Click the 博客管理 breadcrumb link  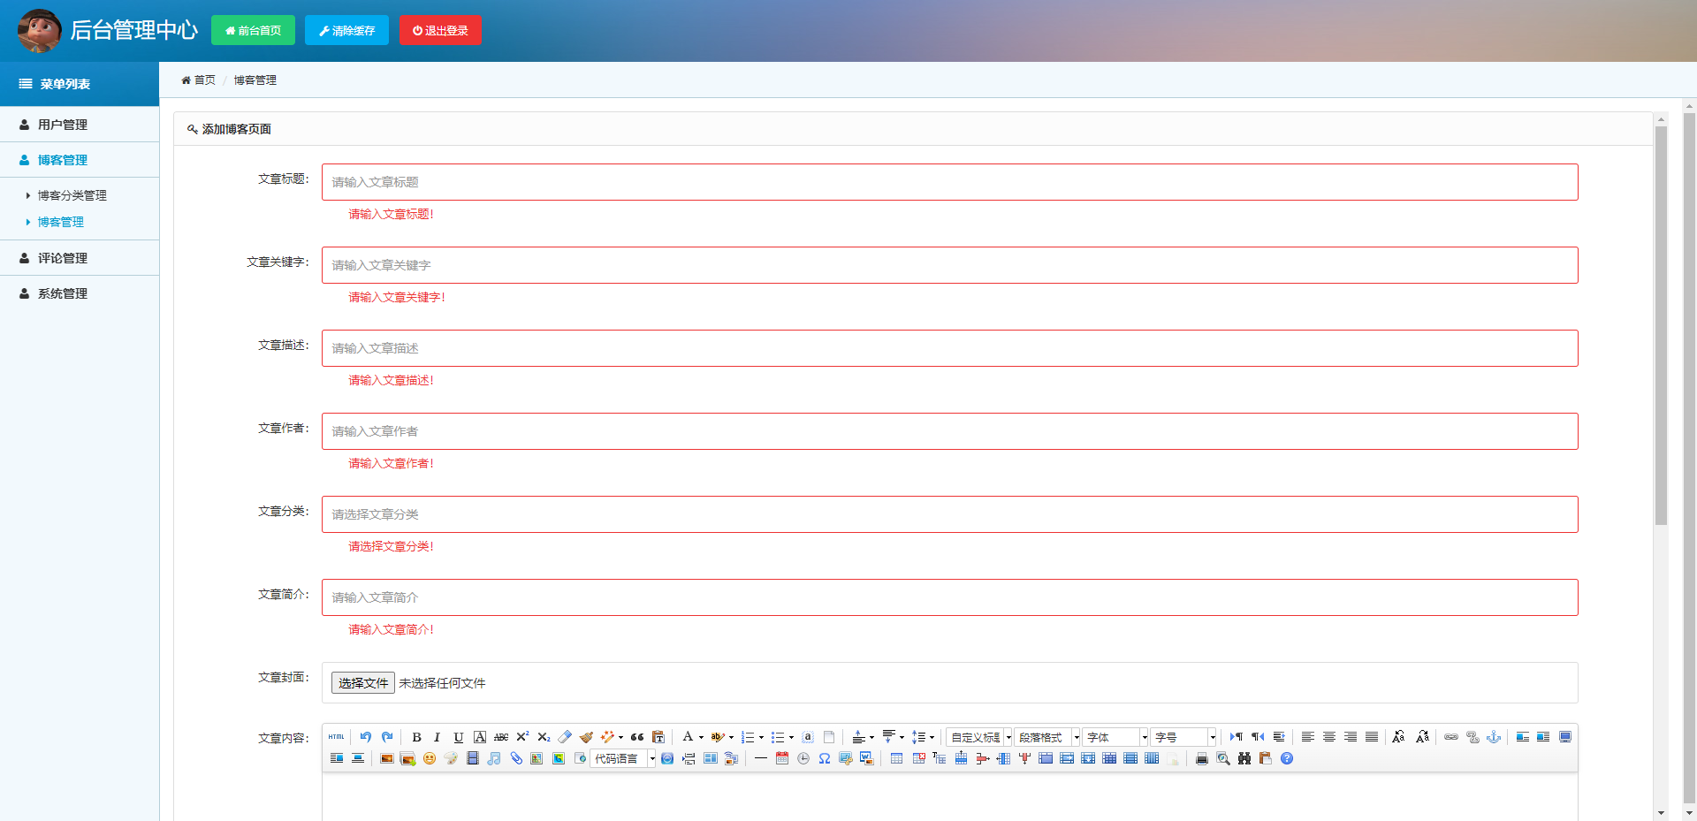click(255, 80)
